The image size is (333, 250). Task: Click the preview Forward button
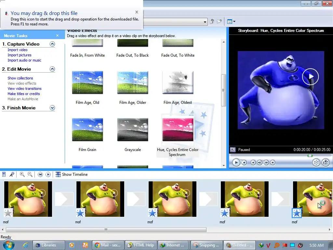(273, 163)
